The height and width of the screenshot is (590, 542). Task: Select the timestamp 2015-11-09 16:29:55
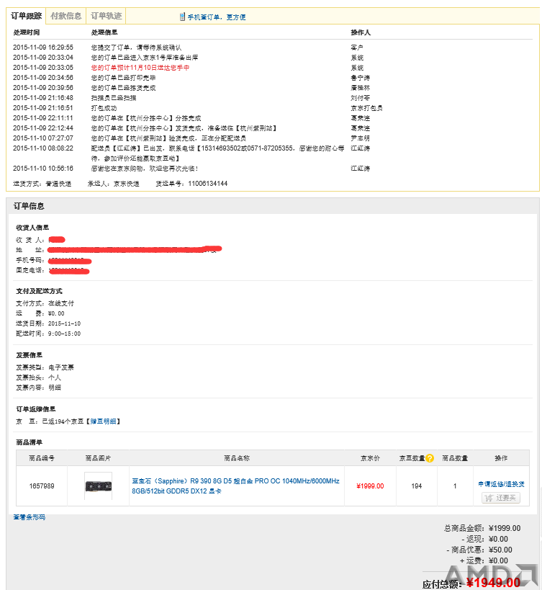pyautogui.click(x=43, y=48)
